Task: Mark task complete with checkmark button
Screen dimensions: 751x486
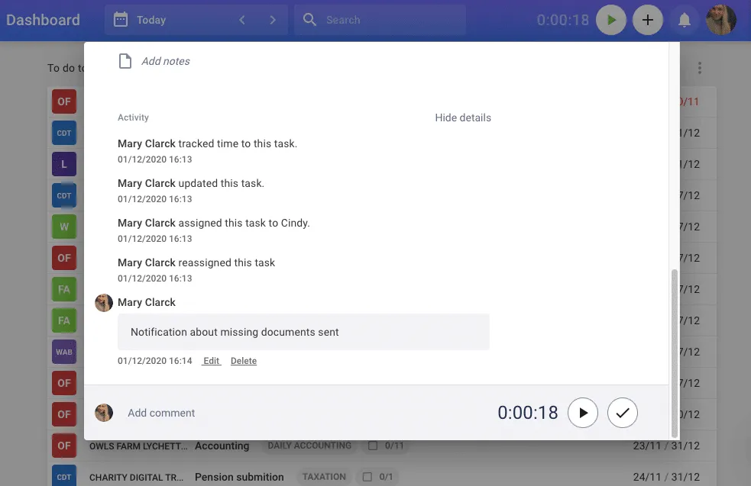Action: (x=622, y=412)
